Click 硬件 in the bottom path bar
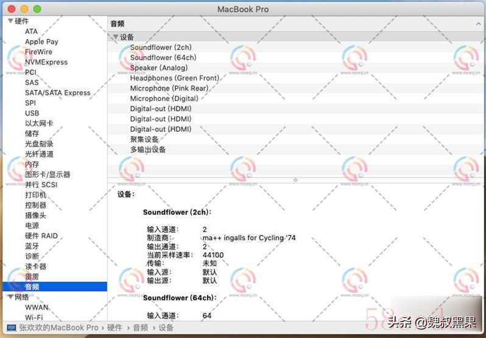This screenshot has height=338, width=486. click(x=114, y=328)
